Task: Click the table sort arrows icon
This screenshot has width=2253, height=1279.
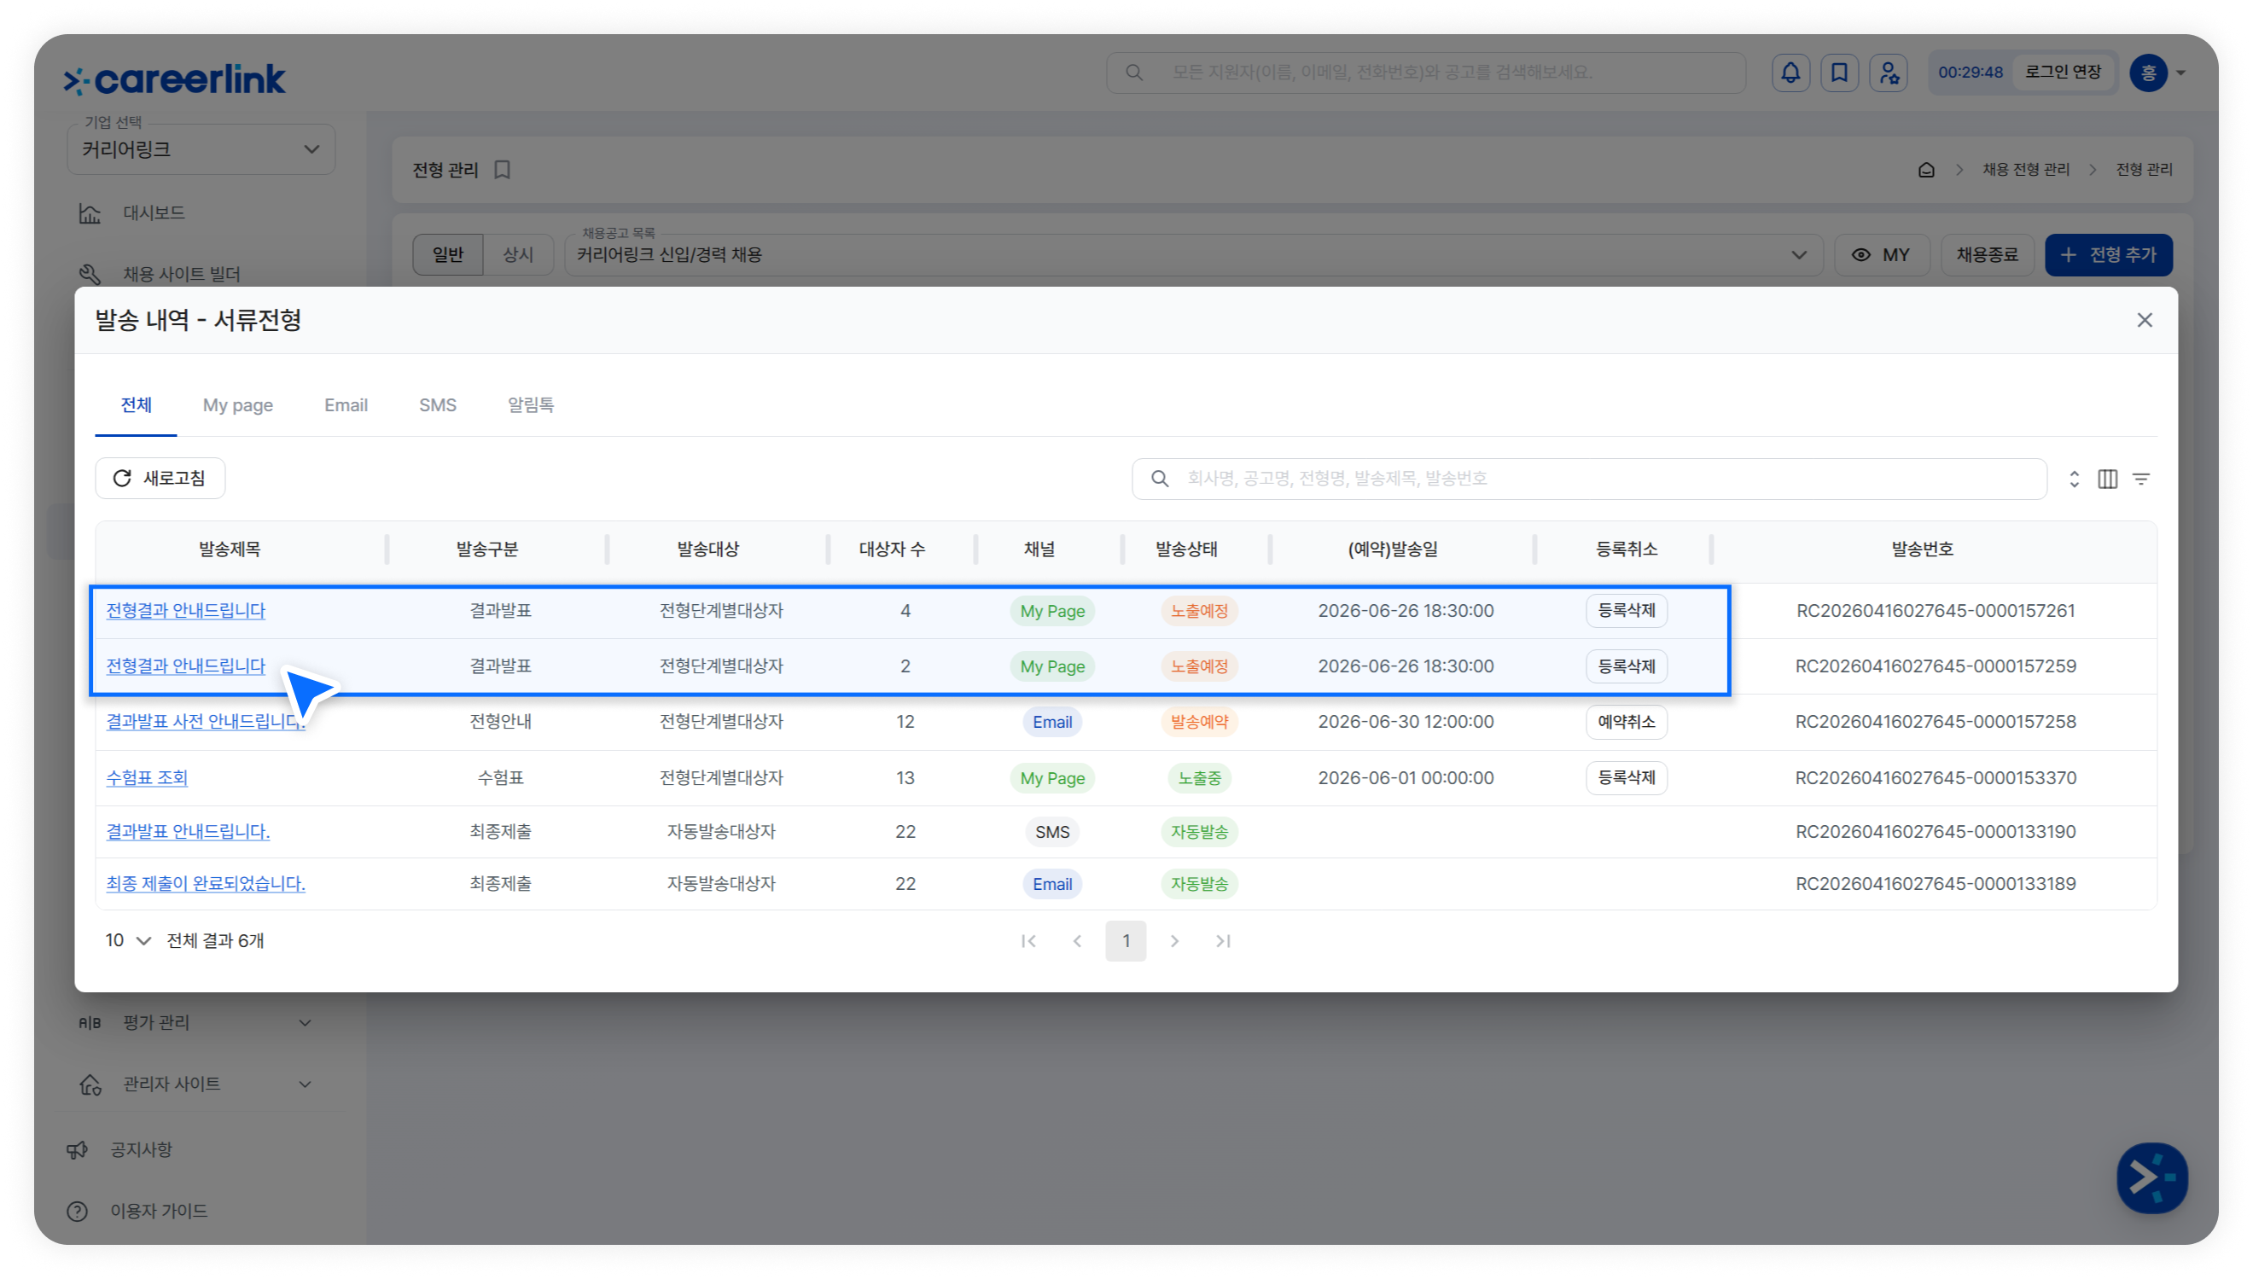Action: [2074, 479]
